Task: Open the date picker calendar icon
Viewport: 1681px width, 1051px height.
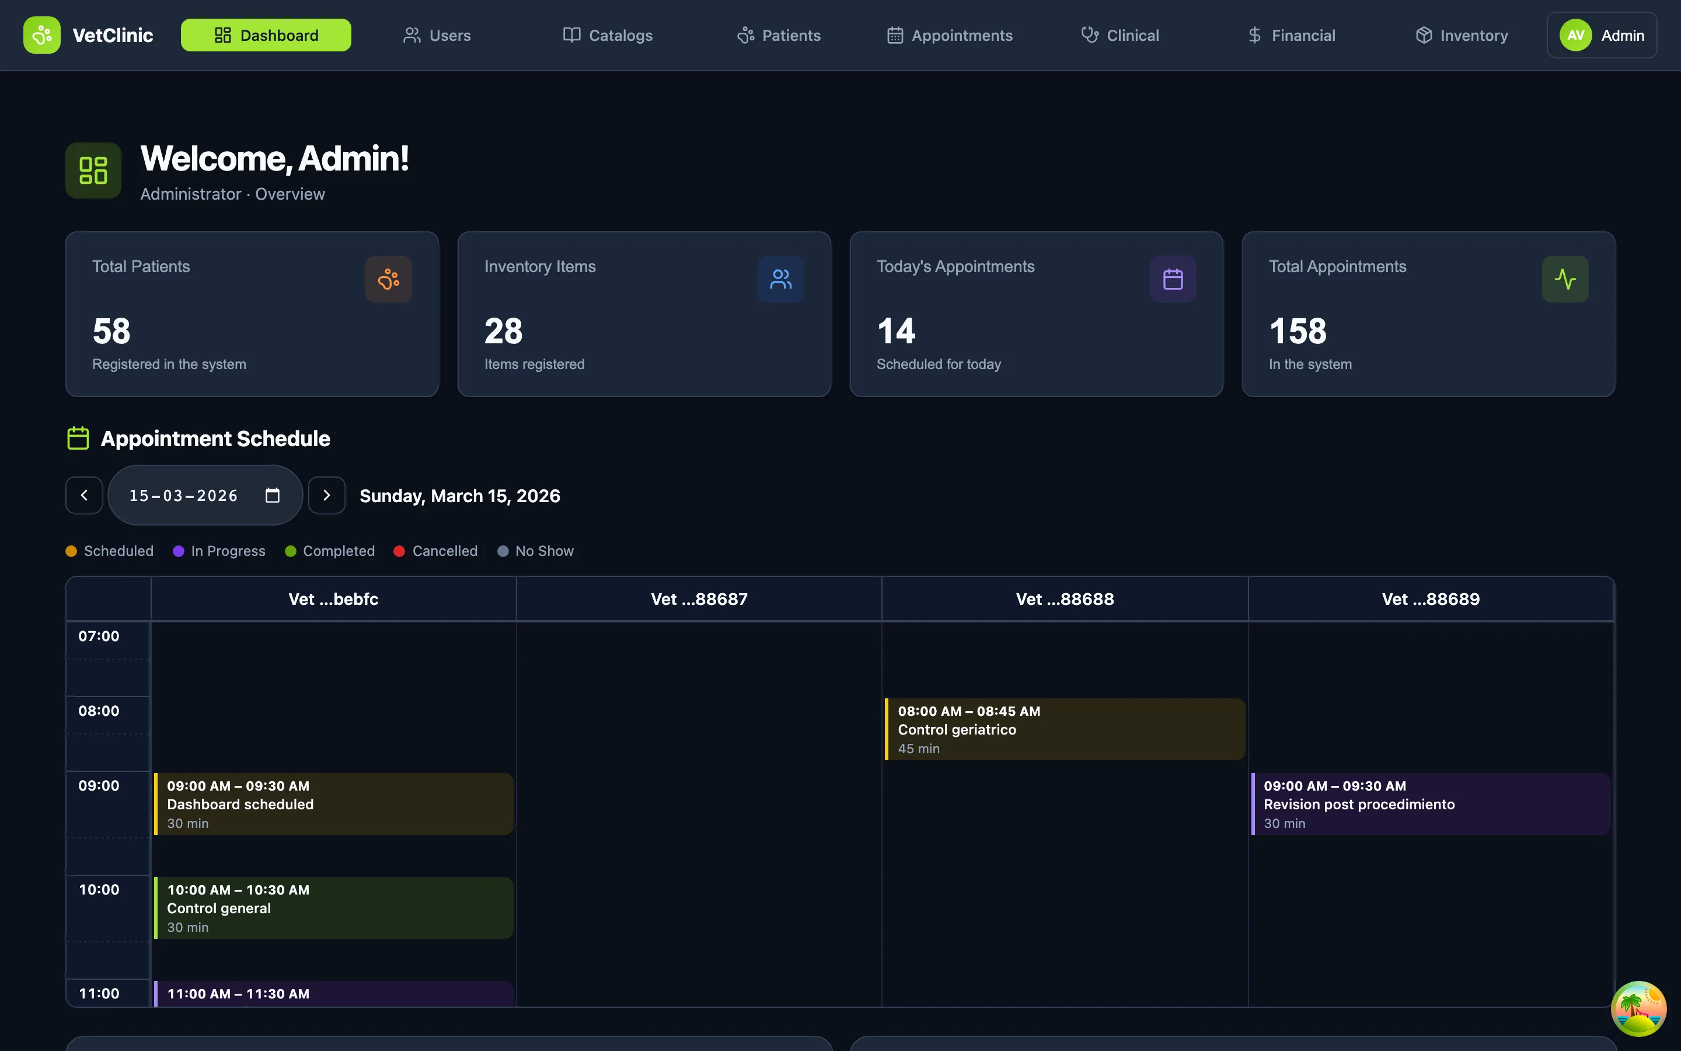Action: click(x=273, y=495)
